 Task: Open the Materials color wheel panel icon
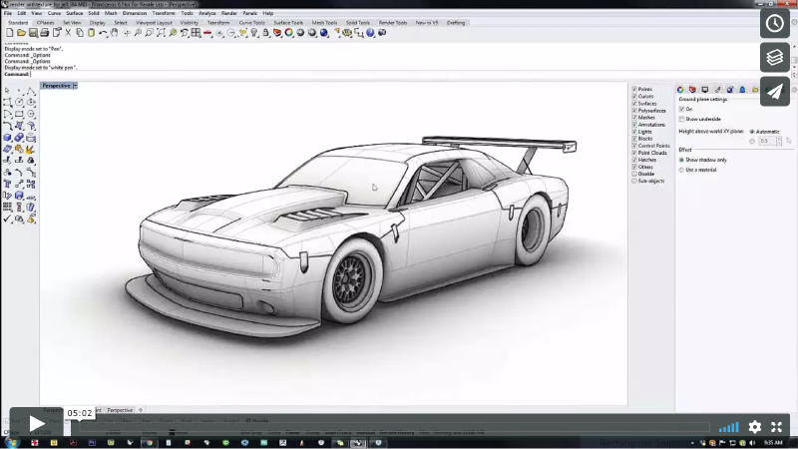(x=680, y=90)
